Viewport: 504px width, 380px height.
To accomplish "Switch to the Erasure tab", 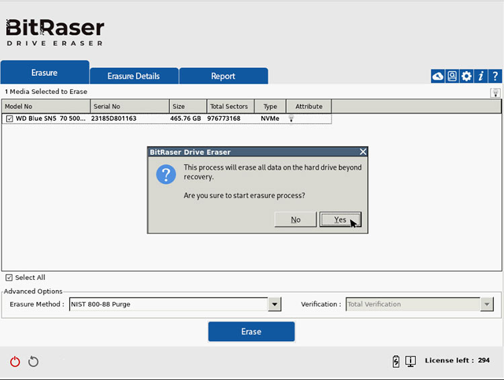I will [x=44, y=73].
